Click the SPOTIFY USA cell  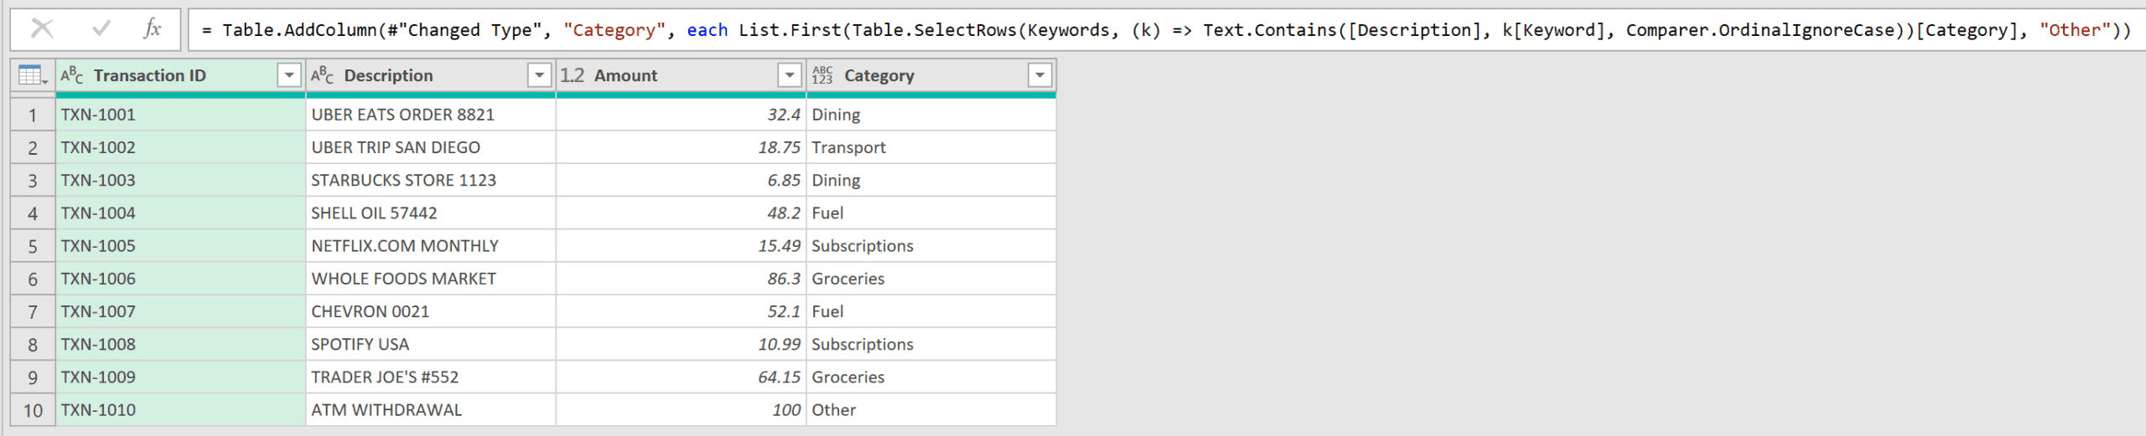pos(431,344)
